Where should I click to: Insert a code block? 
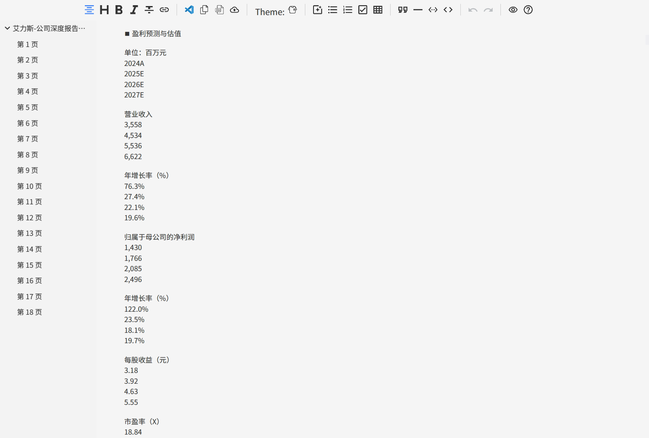pos(448,10)
